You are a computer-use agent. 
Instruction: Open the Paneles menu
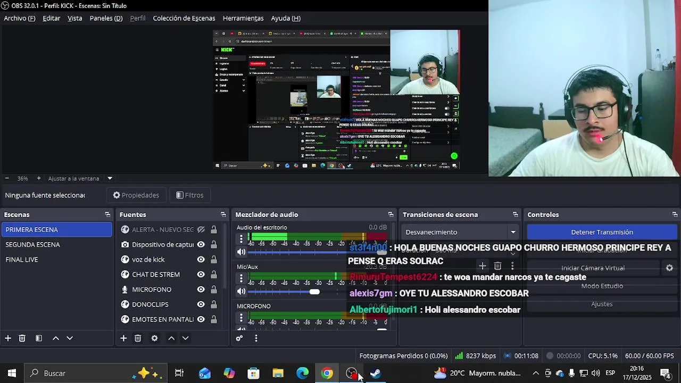pyautogui.click(x=106, y=18)
